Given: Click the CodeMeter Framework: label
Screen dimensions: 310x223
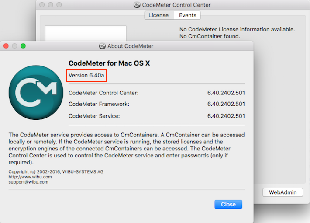Looking at the screenshot, I should pyautogui.click(x=99, y=104).
